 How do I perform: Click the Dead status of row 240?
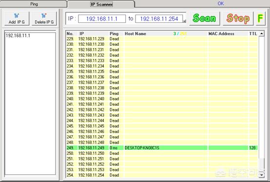pyautogui.click(x=115, y=99)
